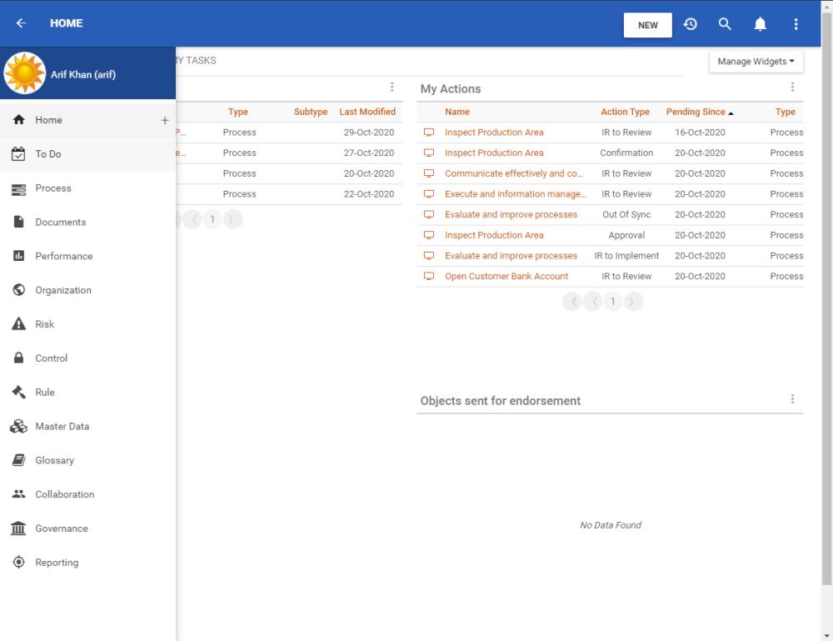Click the Organization globe icon
Screen dimensions: 833x641
click(18, 290)
